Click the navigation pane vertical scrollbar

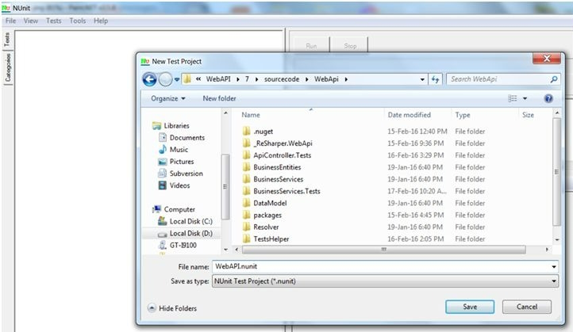pos(225,187)
